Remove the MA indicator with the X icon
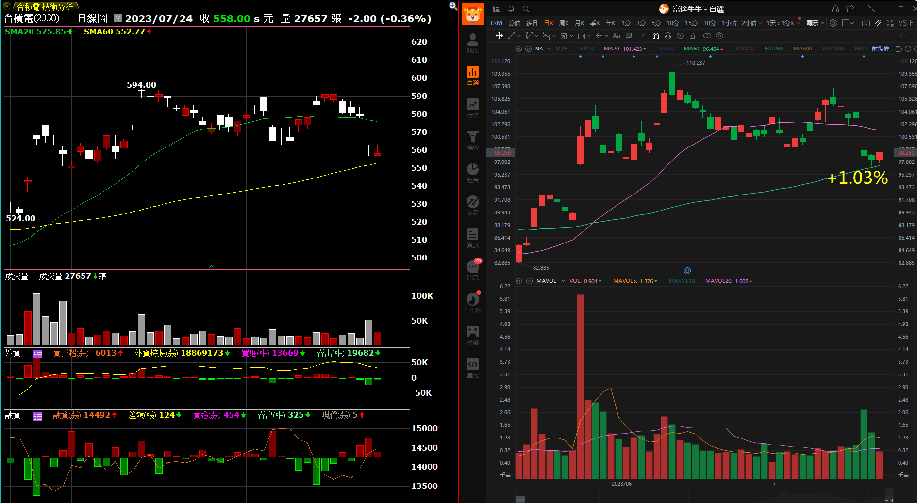 pyautogui.click(x=529, y=49)
